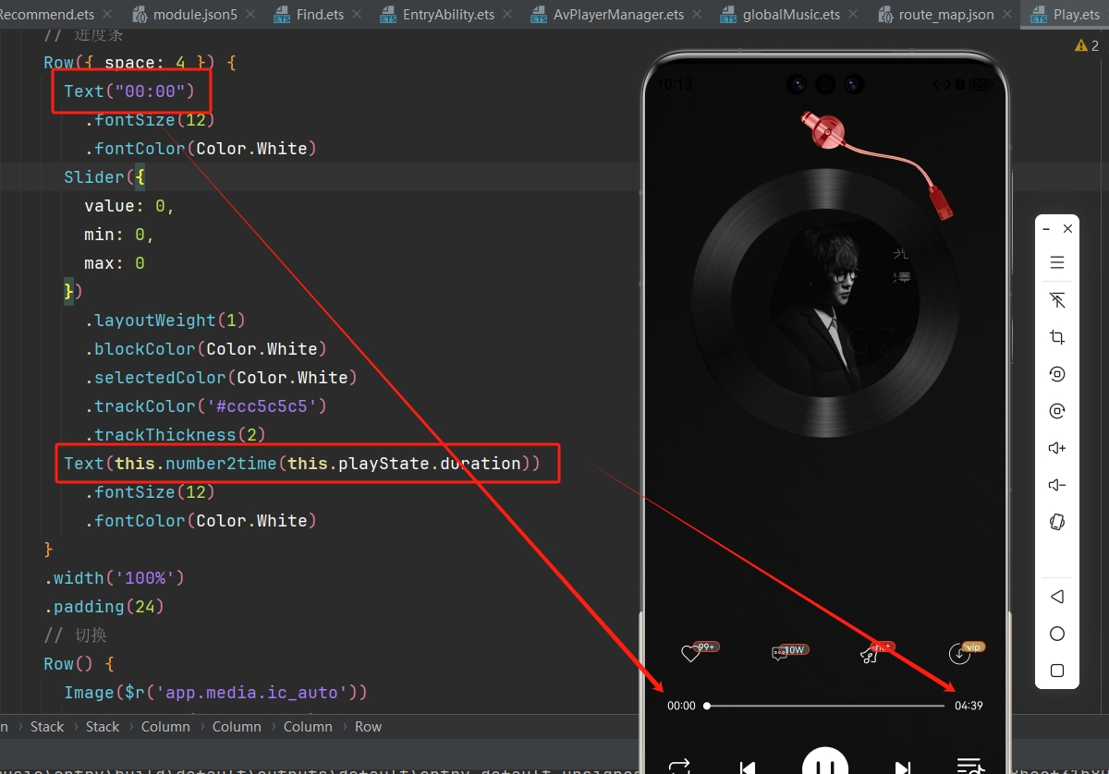
Task: Click the heart like icon with 99+ badge
Action: coord(690,654)
